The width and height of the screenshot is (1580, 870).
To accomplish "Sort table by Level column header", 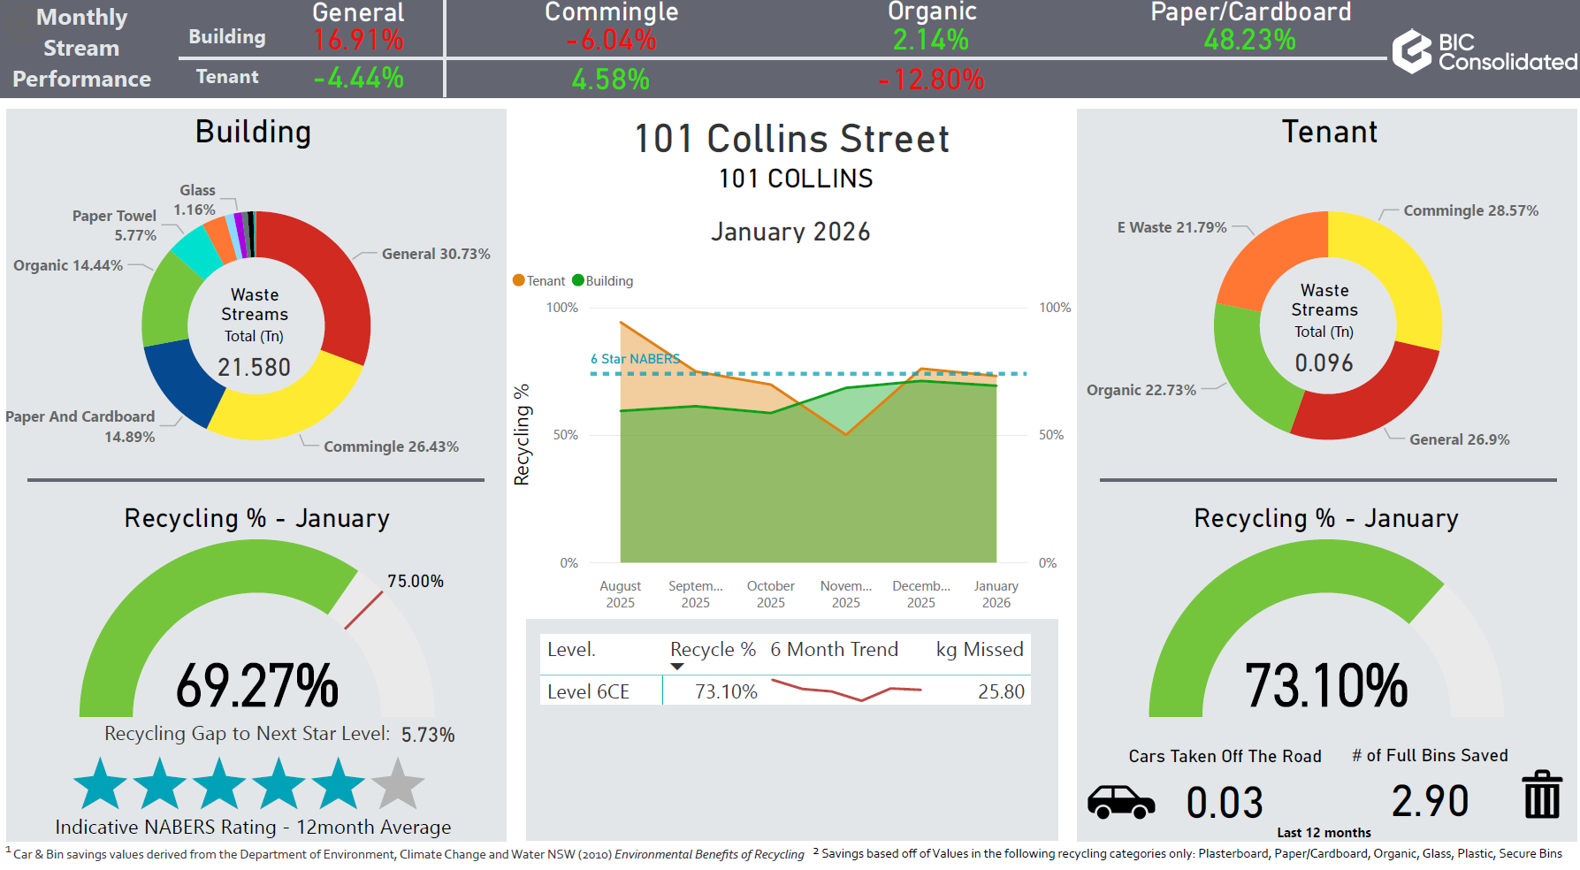I will pos(571,650).
